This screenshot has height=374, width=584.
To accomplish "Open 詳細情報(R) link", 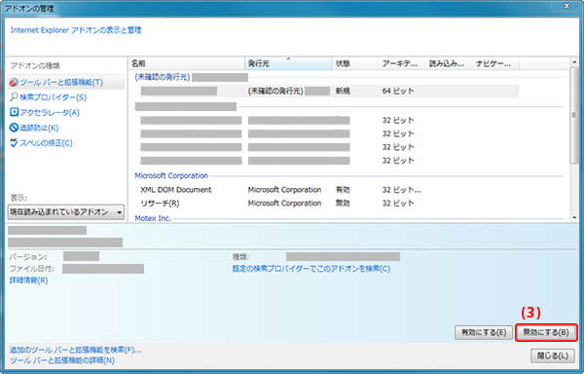I will pyautogui.click(x=28, y=280).
